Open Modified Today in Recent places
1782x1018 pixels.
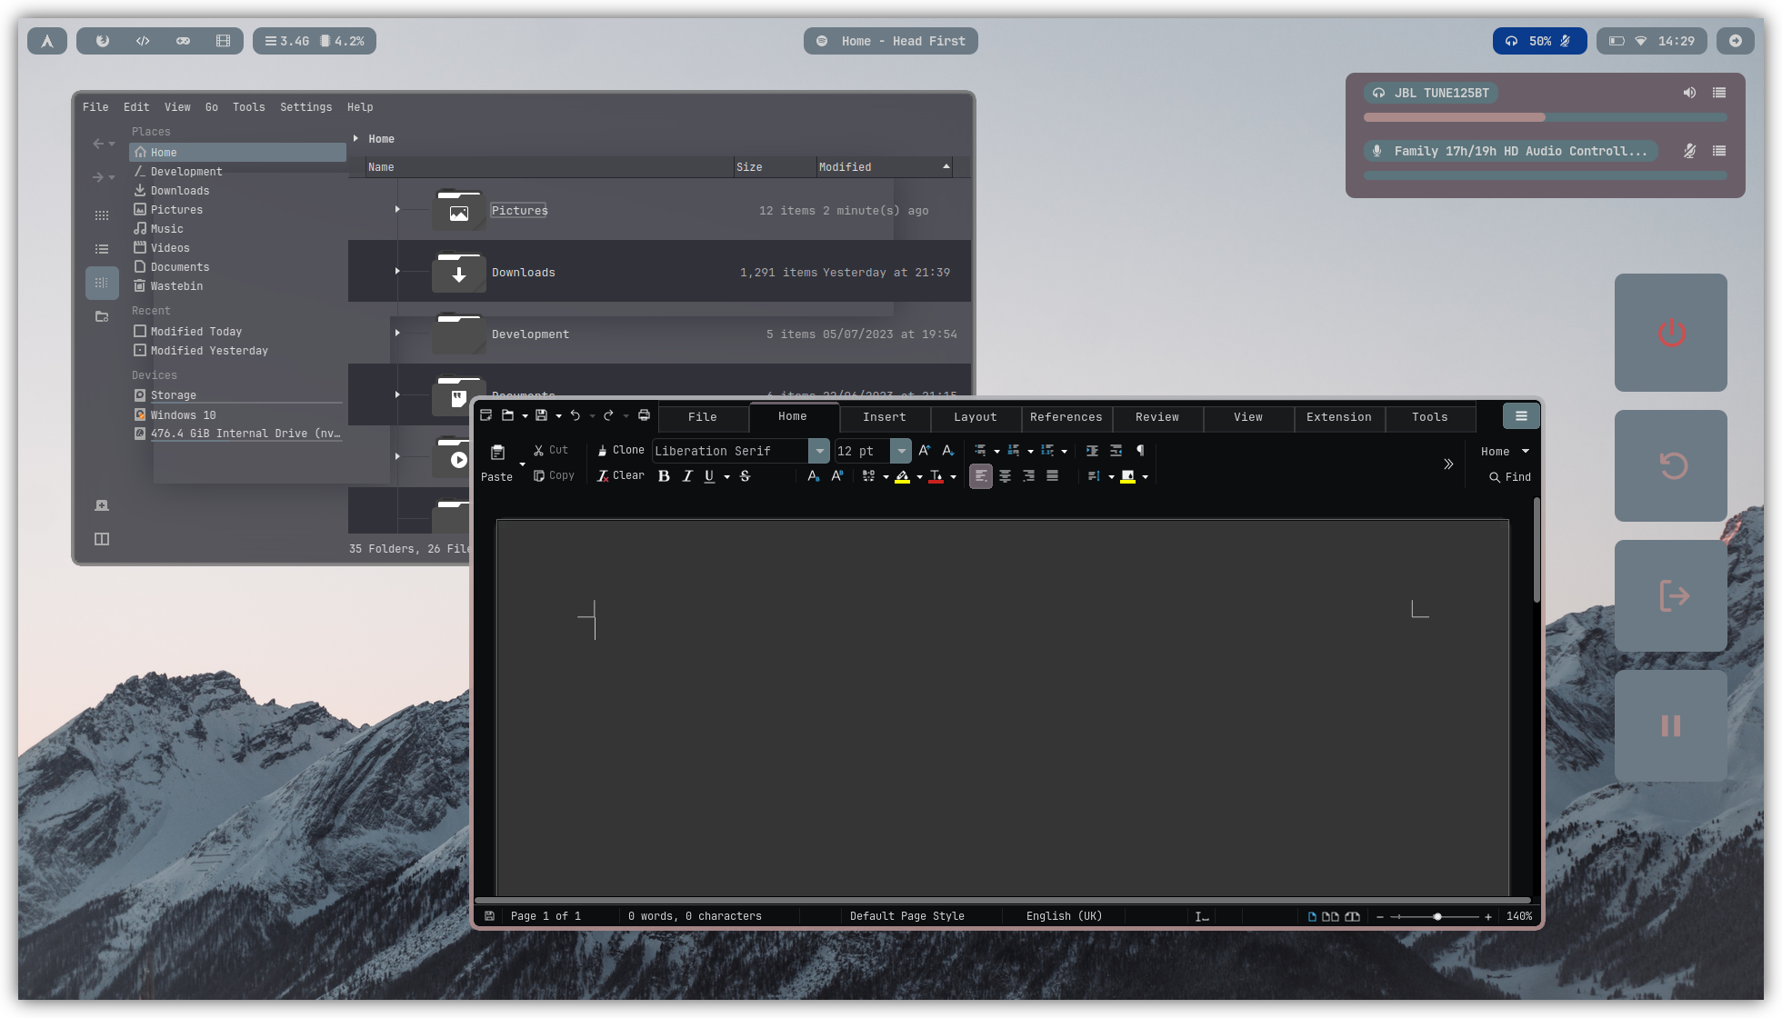tap(195, 332)
